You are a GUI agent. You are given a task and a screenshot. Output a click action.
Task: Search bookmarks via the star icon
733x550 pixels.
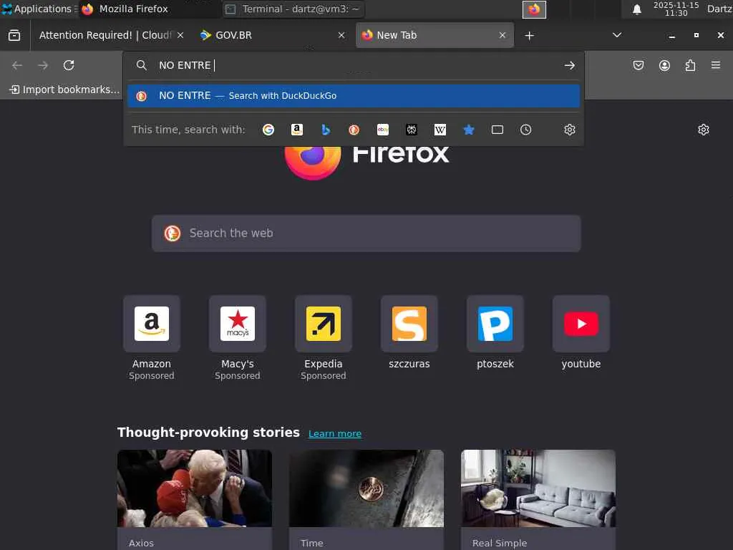[x=468, y=130]
